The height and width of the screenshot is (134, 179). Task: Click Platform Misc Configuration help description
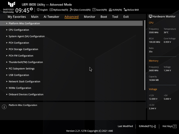click(x=23, y=105)
